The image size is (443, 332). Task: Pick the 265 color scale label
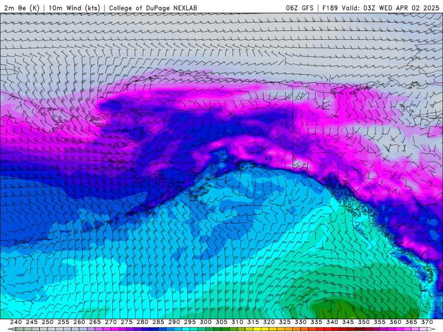click(95, 322)
